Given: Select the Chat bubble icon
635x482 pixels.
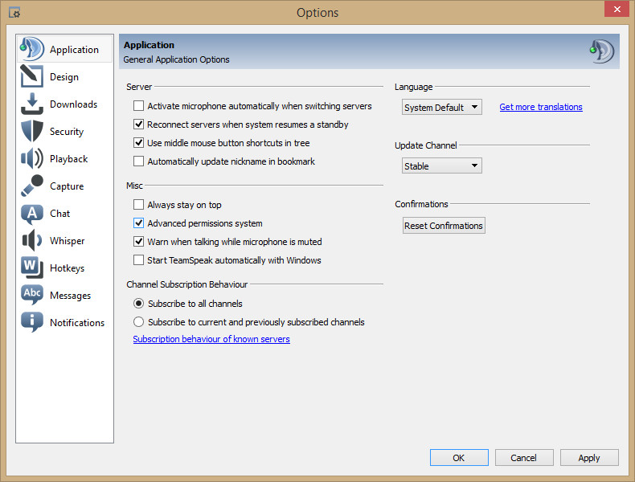Looking at the screenshot, I should (x=31, y=213).
